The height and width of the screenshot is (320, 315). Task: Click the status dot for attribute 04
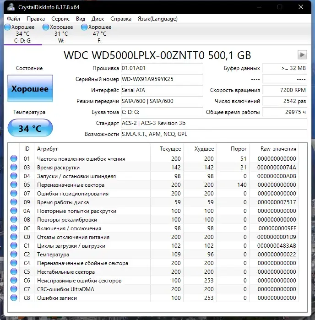pyautogui.click(x=14, y=176)
